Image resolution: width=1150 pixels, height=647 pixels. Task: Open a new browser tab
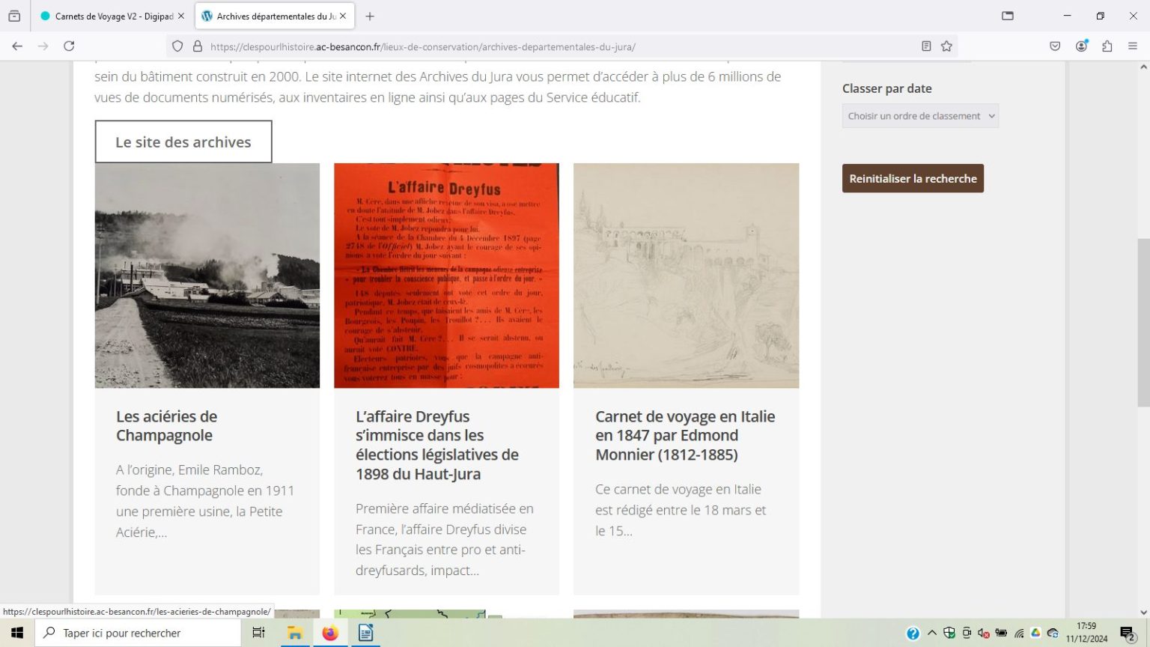370,16
